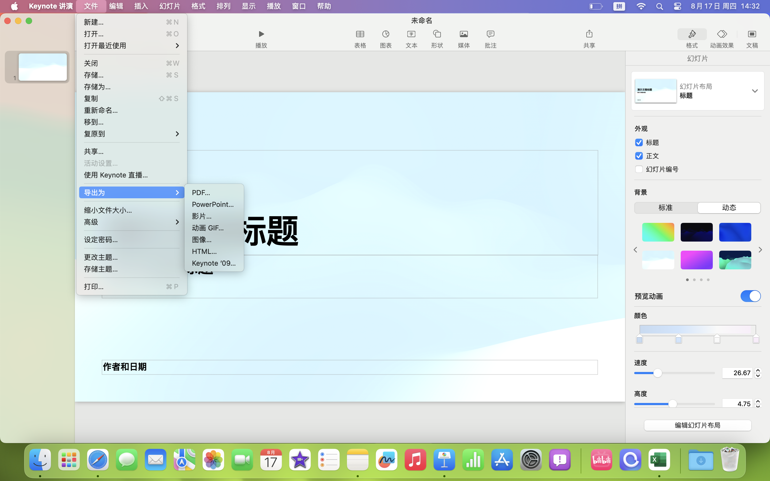Screen dimensions: 770x481
Task: Open the Table toolbar icon
Action: pyautogui.click(x=360, y=34)
